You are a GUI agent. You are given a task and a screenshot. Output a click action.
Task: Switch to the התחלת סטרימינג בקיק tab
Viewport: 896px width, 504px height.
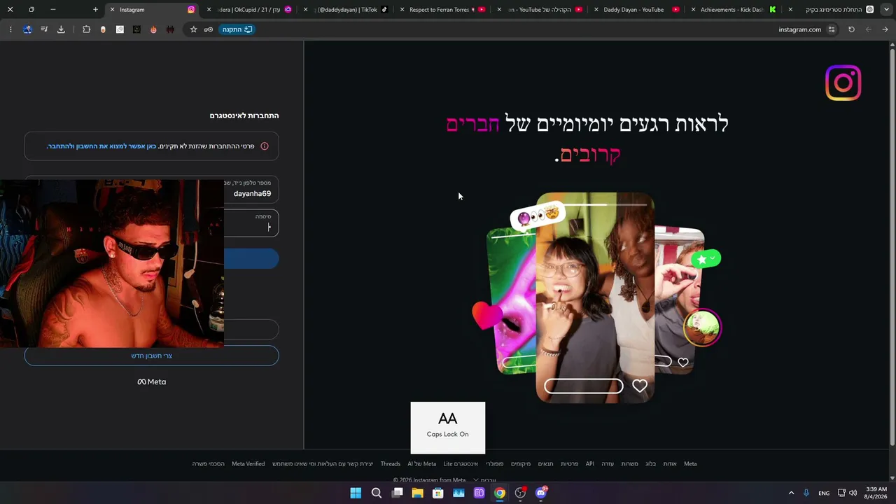click(x=830, y=10)
